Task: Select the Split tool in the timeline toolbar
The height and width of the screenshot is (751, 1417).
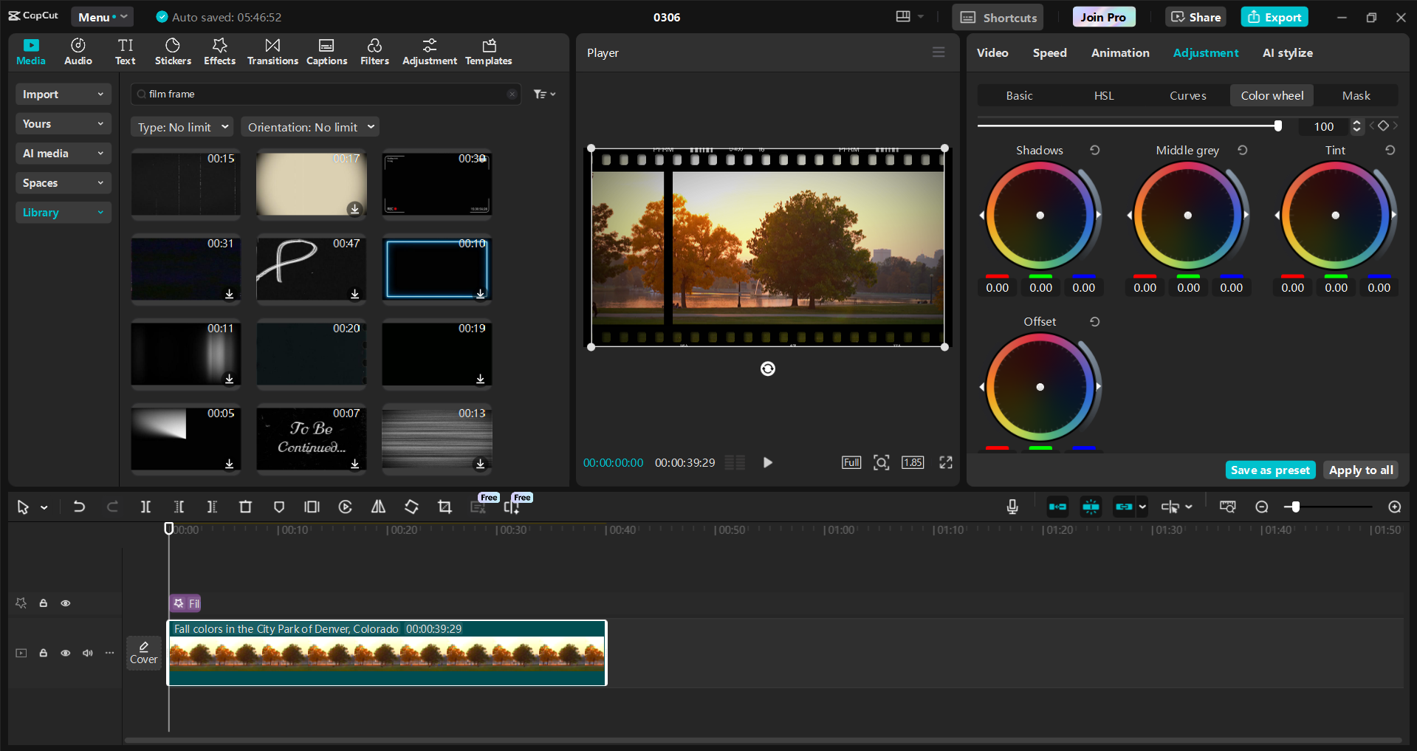Action: (145, 507)
